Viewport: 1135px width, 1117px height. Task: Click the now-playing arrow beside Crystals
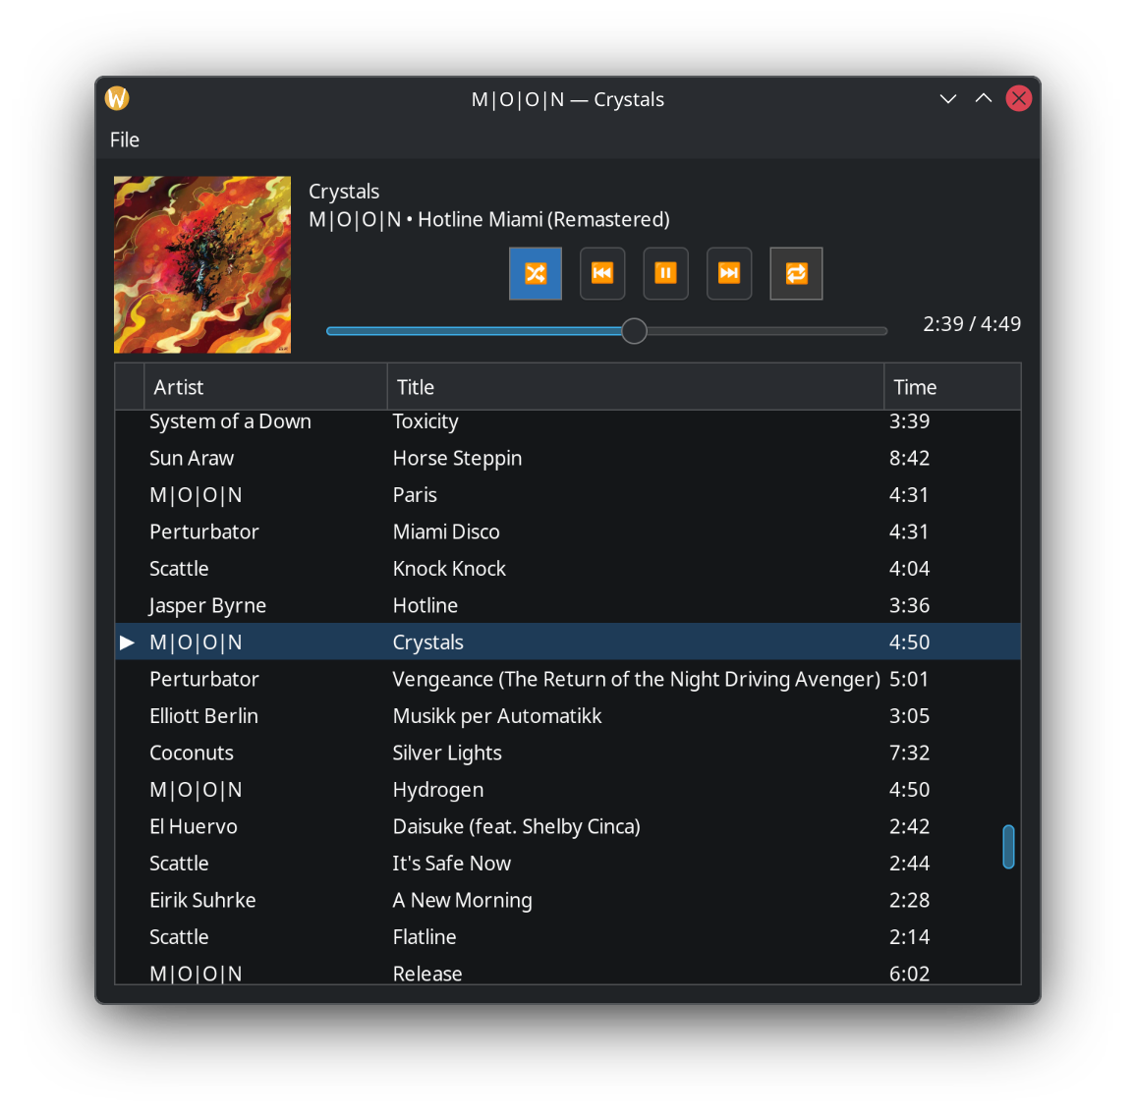coord(128,642)
